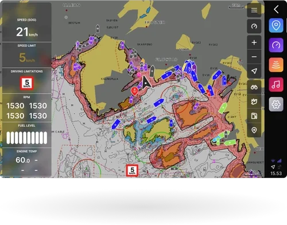Click the 60.0 engine temperature value
This screenshot has width=287, height=225.
22,160
